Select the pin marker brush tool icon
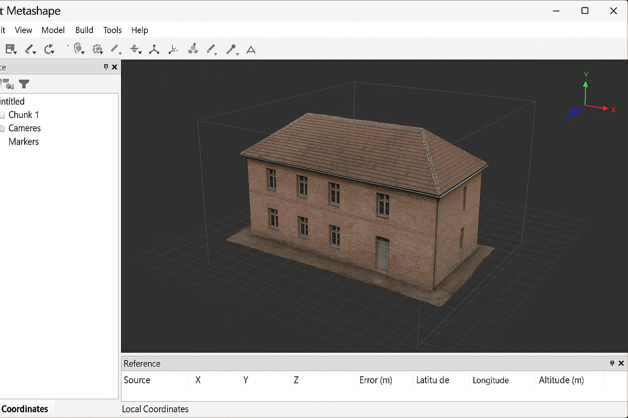Screen dimensions: 628x418 (231, 49)
